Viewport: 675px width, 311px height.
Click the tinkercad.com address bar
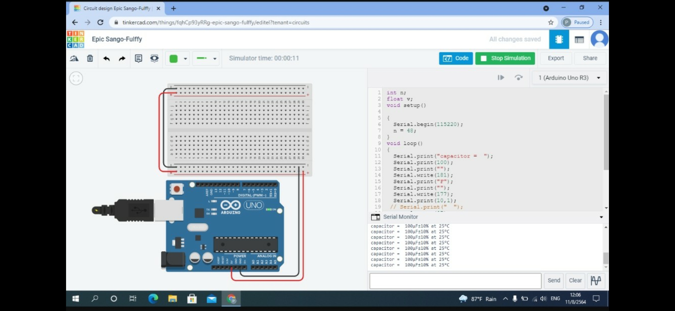click(215, 22)
